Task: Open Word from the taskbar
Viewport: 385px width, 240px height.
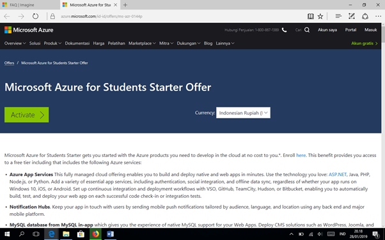Action: (x=110, y=234)
